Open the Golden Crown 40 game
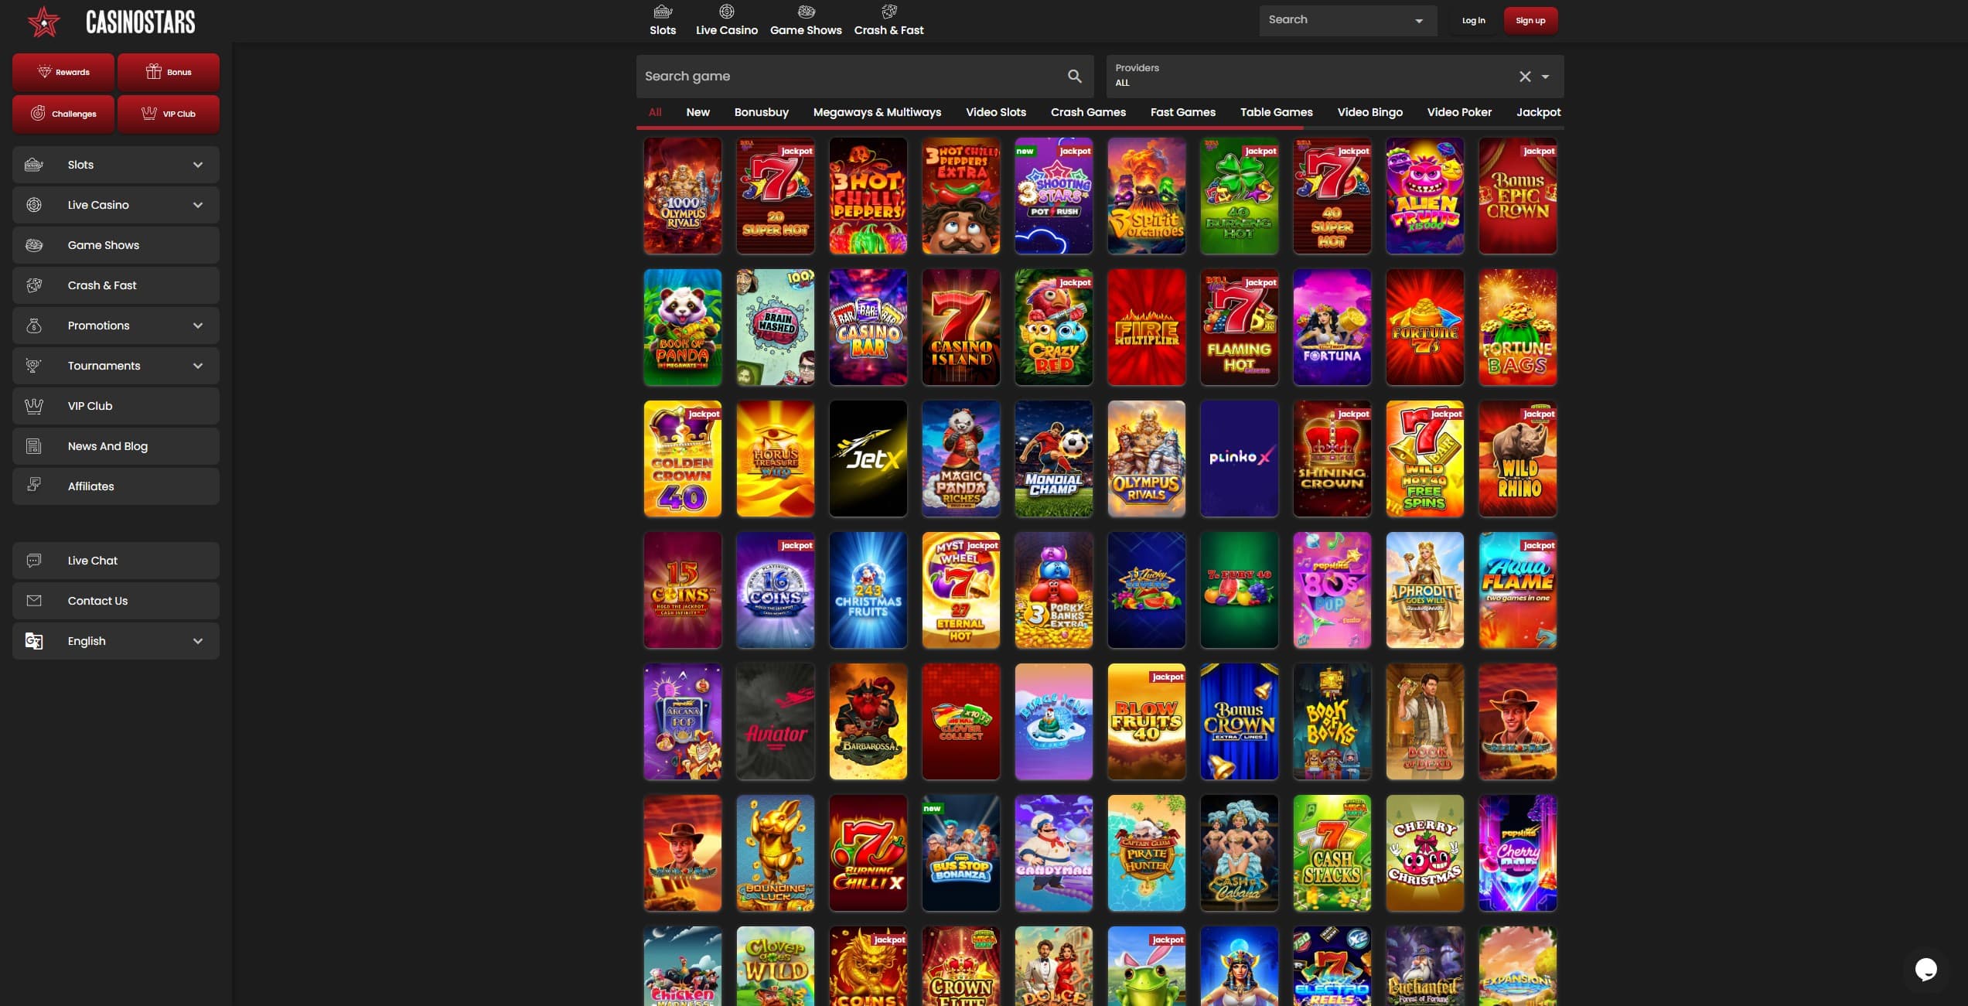Image resolution: width=1968 pixels, height=1006 pixels. tap(682, 459)
